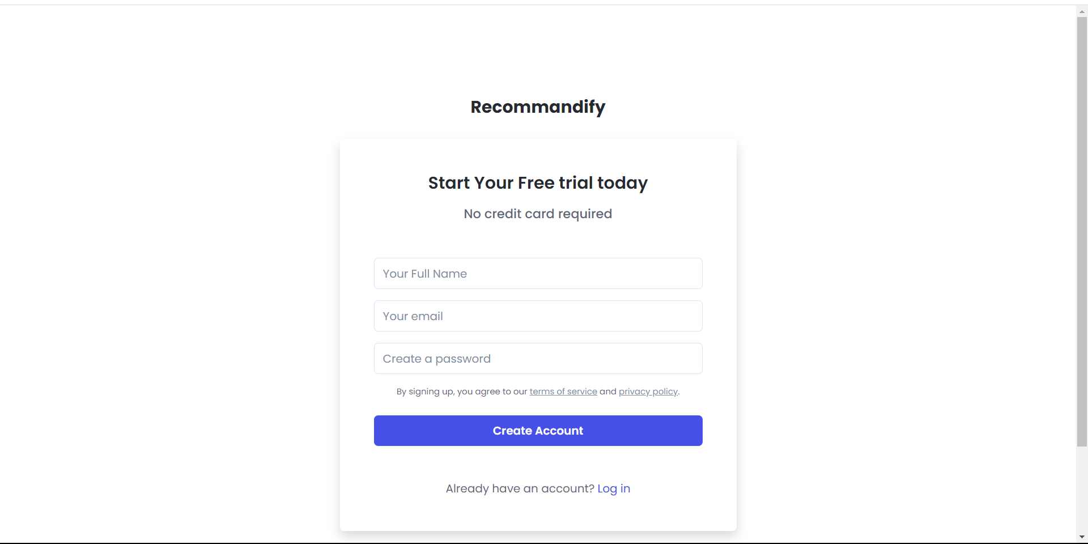
Task: Select the Create a password field
Action: pyautogui.click(x=538, y=359)
